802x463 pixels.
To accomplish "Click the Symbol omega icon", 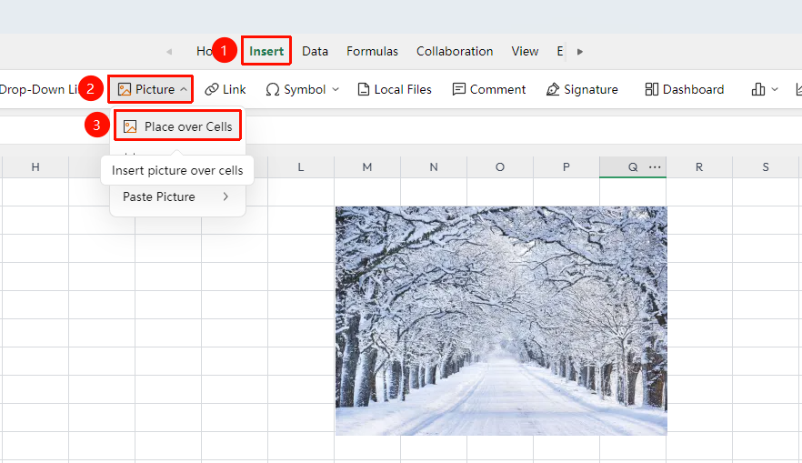I will [273, 90].
